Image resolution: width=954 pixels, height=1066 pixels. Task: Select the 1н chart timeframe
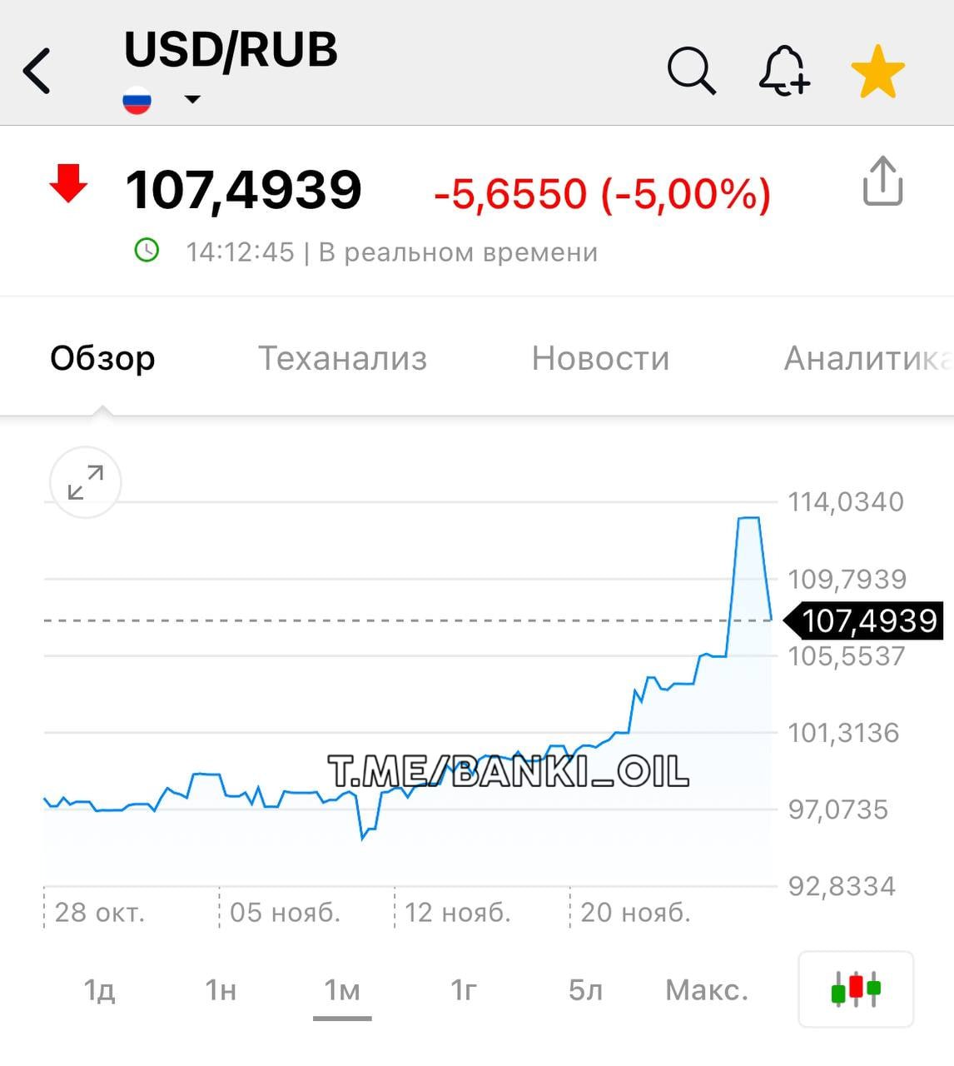pos(221,990)
